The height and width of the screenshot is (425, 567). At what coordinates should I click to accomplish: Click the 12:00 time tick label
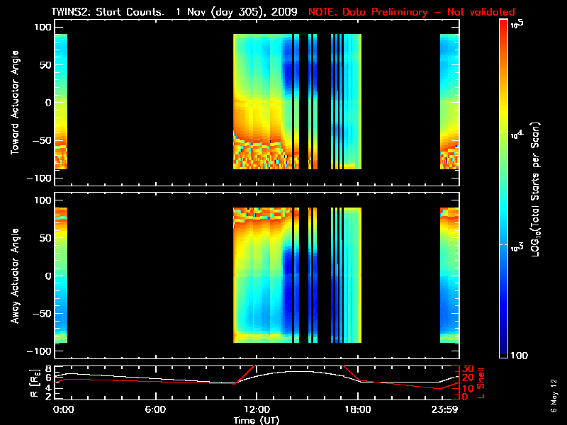pyautogui.click(x=256, y=409)
